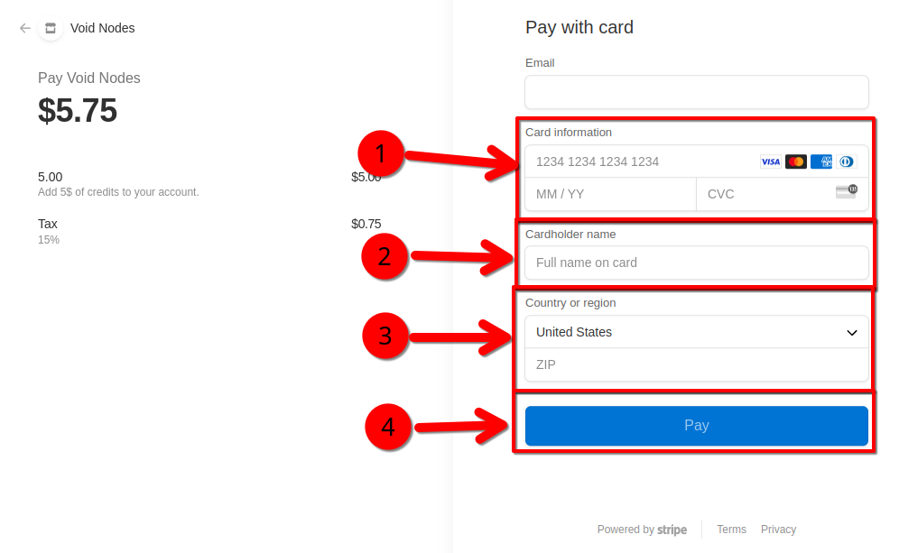Click the Diners Club logo
Viewport: 899px width, 553px height.
(x=846, y=161)
